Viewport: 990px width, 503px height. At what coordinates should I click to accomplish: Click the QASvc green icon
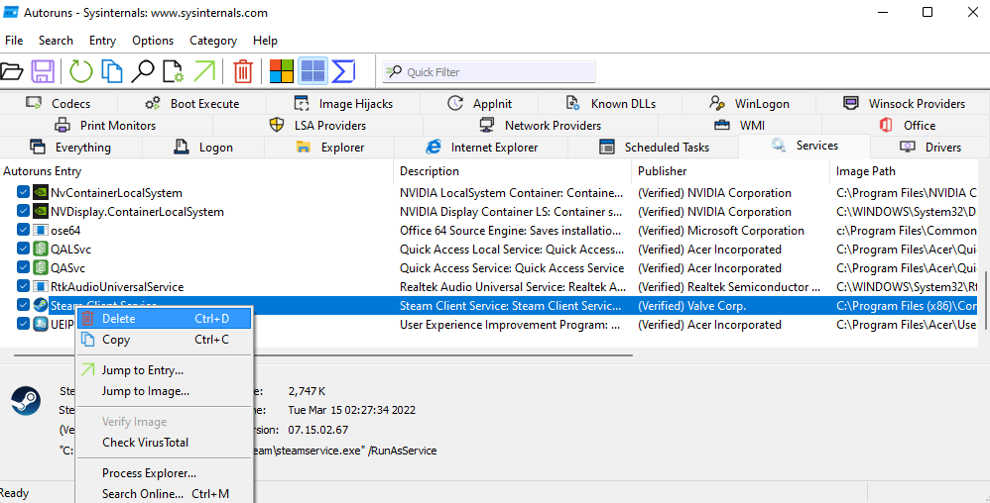(41, 268)
